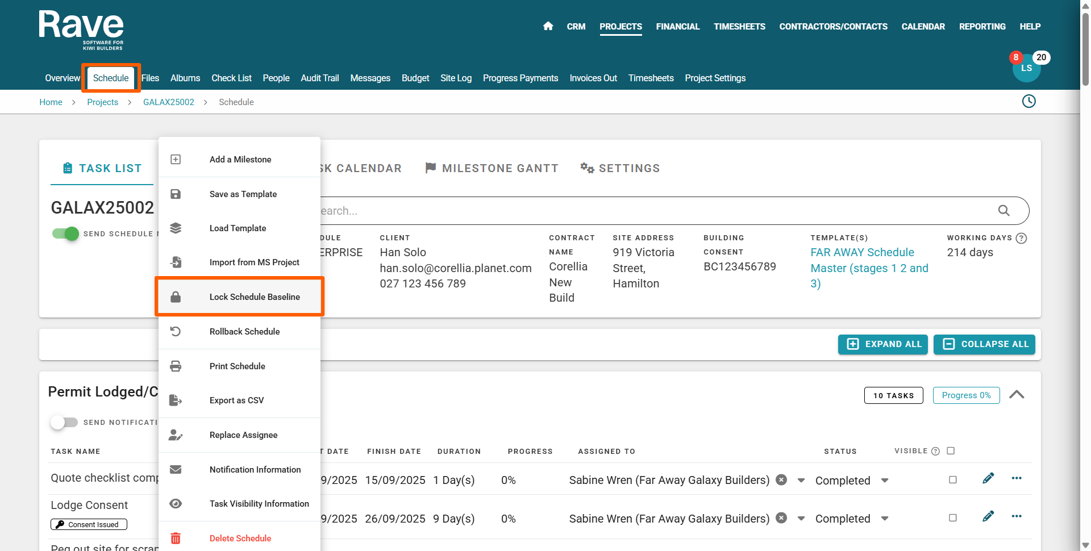Enable Send Notifications toggle for Permit section
The width and height of the screenshot is (1091, 551).
pyautogui.click(x=64, y=422)
